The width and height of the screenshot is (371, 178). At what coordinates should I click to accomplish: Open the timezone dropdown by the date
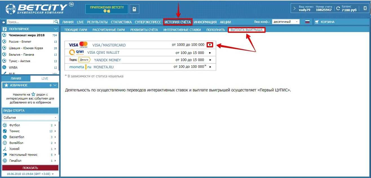click(52, 174)
